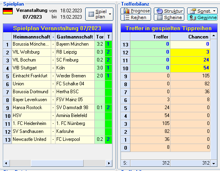Select the Borussia Mönche... home team cell

[x=31, y=45]
